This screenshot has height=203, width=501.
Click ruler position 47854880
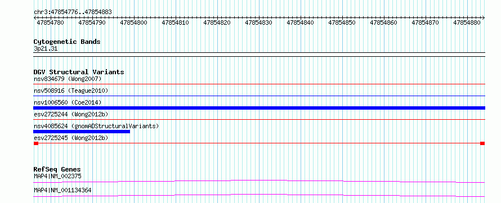coord(467,22)
